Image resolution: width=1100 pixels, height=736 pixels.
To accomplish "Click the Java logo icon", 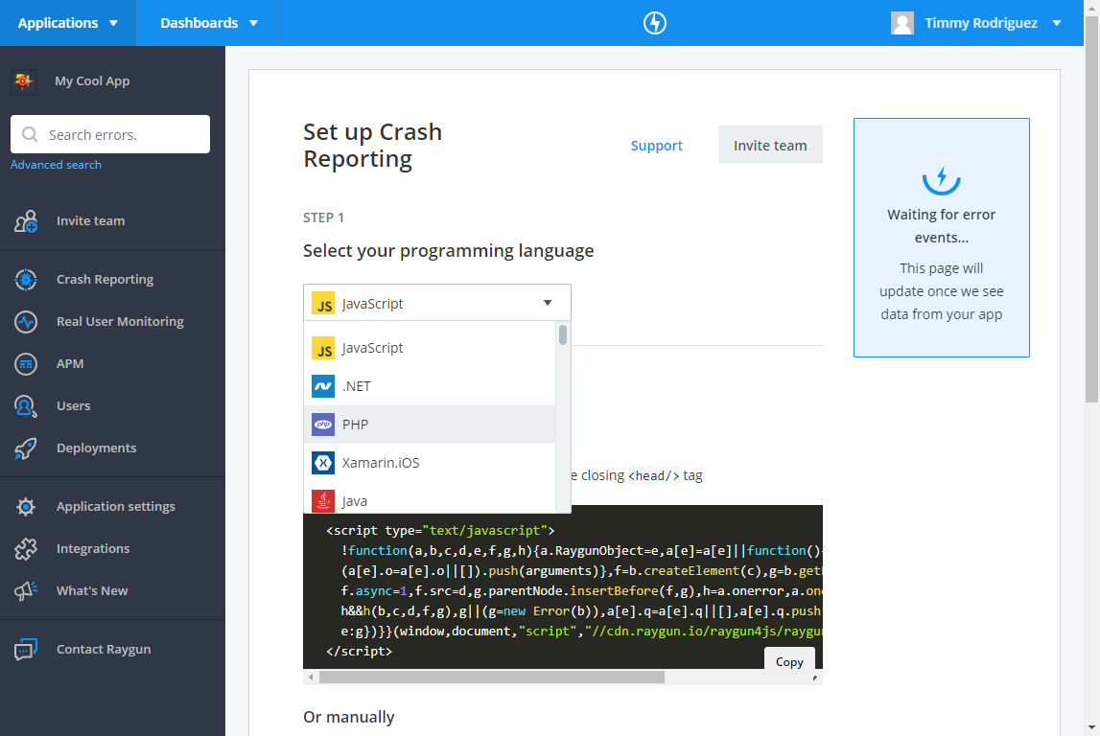I will point(322,501).
